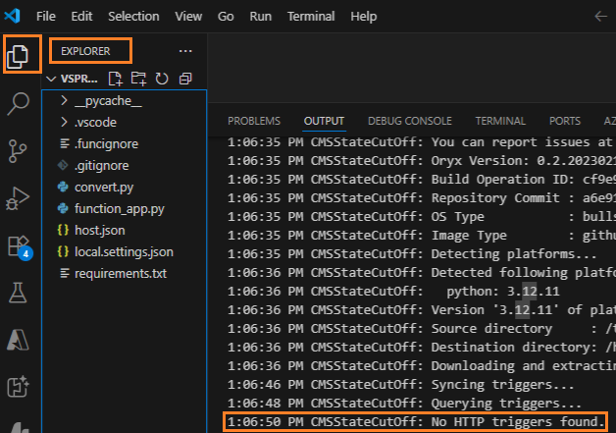Viewport: 616px width, 433px height.
Task: Click the VS Code logo icon
Action: 12,16
